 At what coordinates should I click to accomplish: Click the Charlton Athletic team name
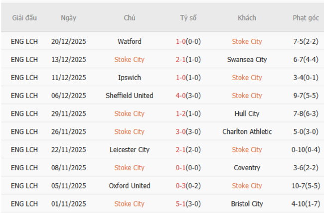coord(247,132)
